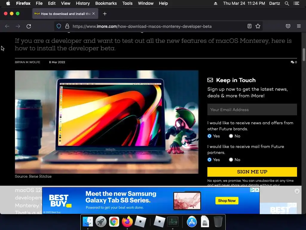Go back with the browser back arrow
The width and height of the screenshot is (306, 230).
[x=7, y=26]
